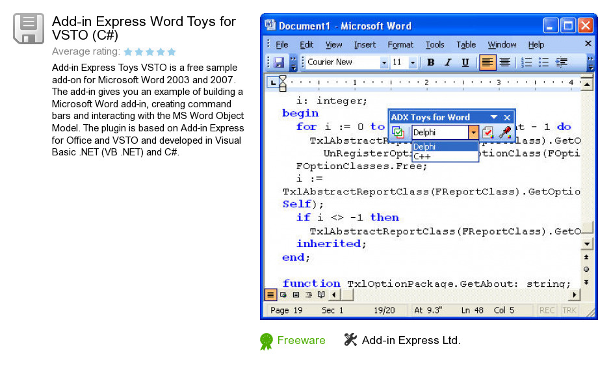This screenshot has width=611, height=370.
Task: Expand standard toolbar options beside Save
Action: pyautogui.click(x=293, y=62)
